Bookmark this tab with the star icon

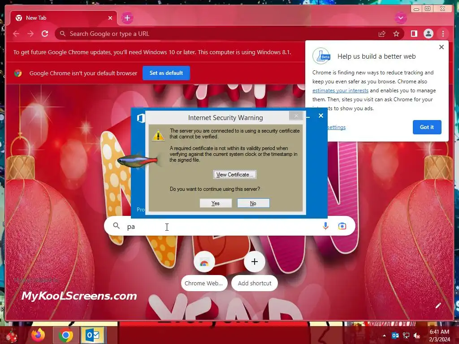tap(396, 34)
